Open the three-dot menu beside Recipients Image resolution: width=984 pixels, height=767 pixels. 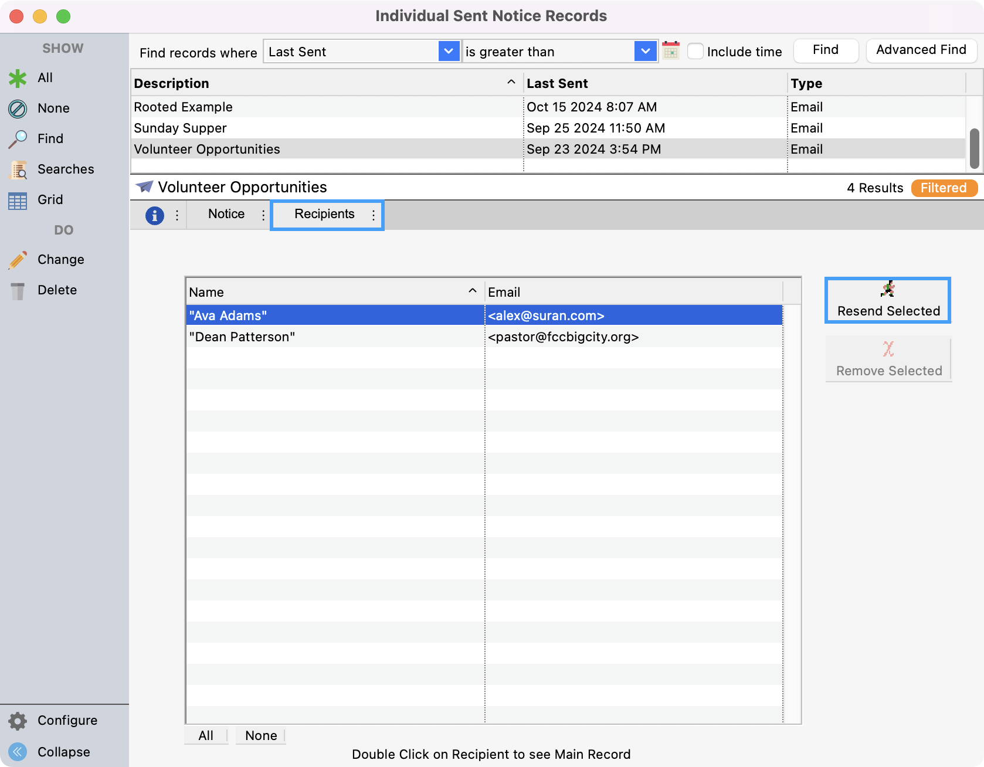374,215
